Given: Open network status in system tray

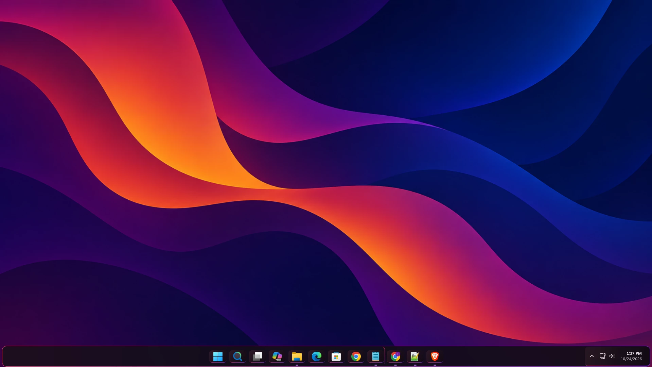Looking at the screenshot, I should pos(602,356).
